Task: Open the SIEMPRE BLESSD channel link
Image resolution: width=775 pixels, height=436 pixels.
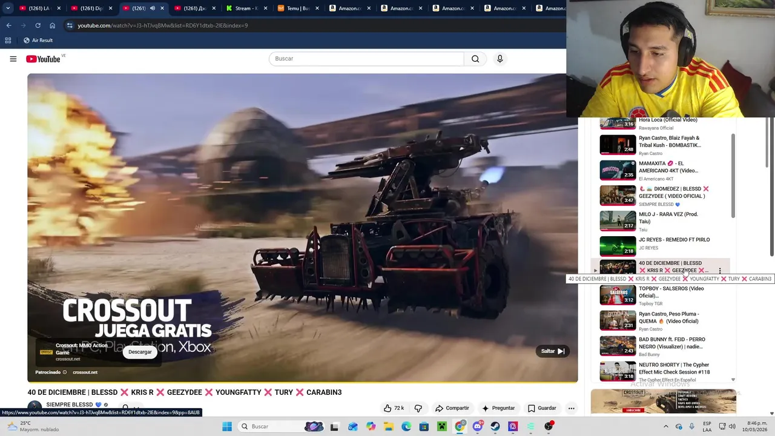Action: (x=70, y=405)
